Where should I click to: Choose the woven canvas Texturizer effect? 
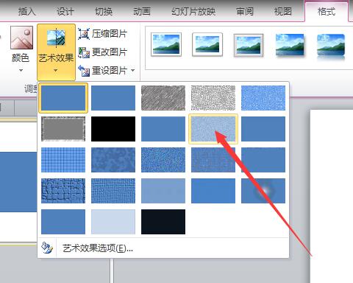click(x=113, y=191)
